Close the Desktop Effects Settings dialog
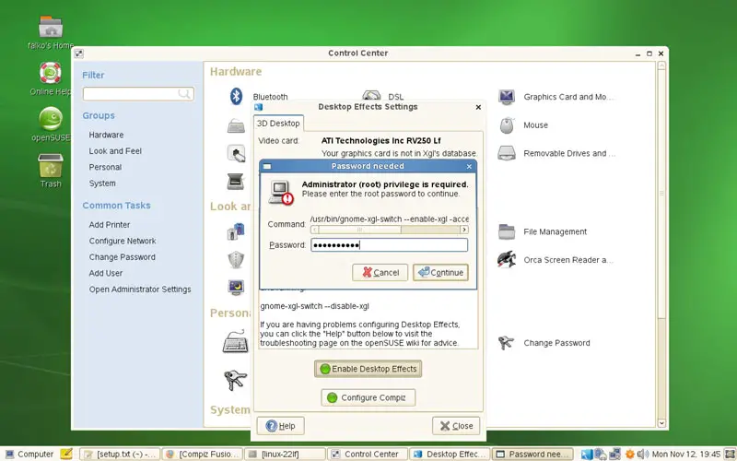This screenshot has width=737, height=461. pos(456,426)
